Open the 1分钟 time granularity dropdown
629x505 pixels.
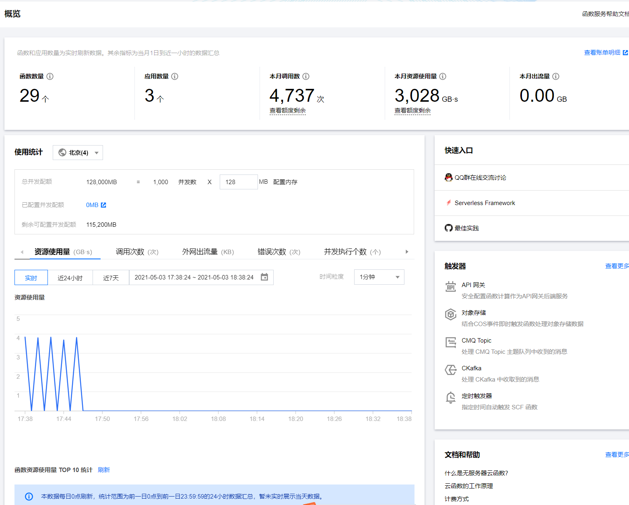tap(379, 277)
